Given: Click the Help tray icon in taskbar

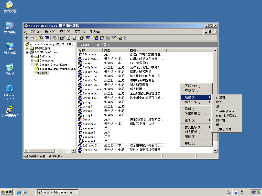Looking at the screenshot, I should pos(236,192).
